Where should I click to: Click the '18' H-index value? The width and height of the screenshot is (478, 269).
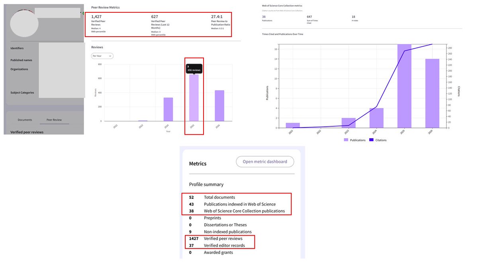pos(353,17)
